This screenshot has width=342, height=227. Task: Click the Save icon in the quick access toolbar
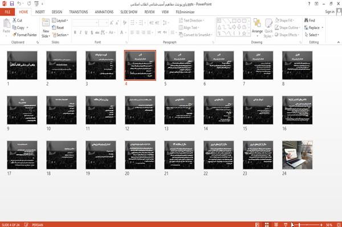point(11,3)
